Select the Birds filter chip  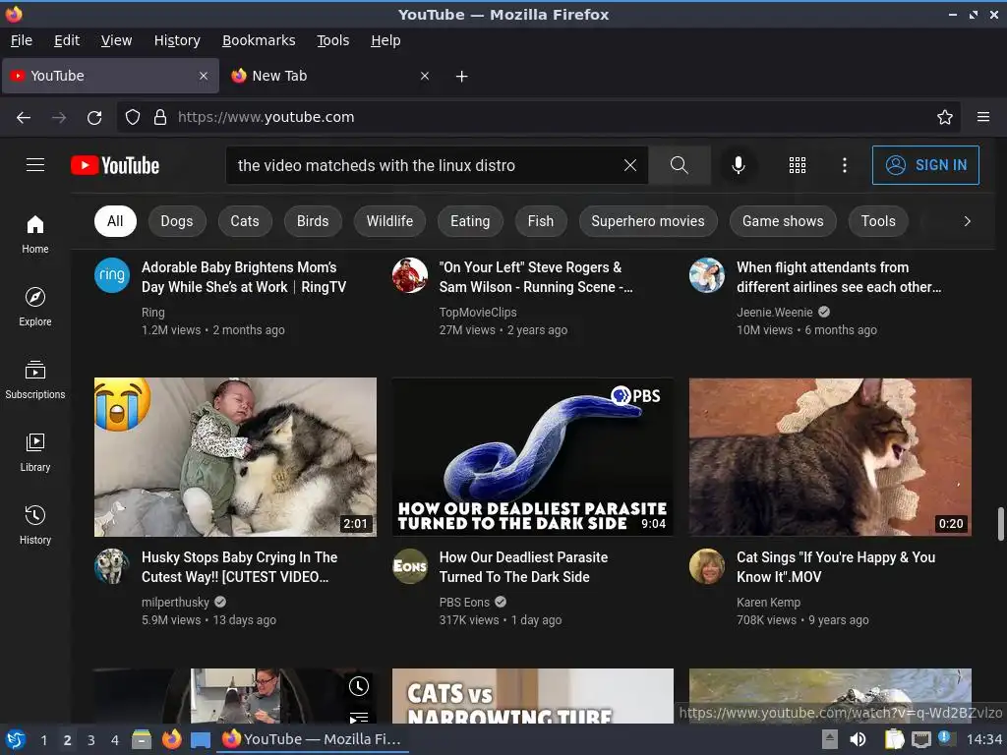pyautogui.click(x=313, y=221)
